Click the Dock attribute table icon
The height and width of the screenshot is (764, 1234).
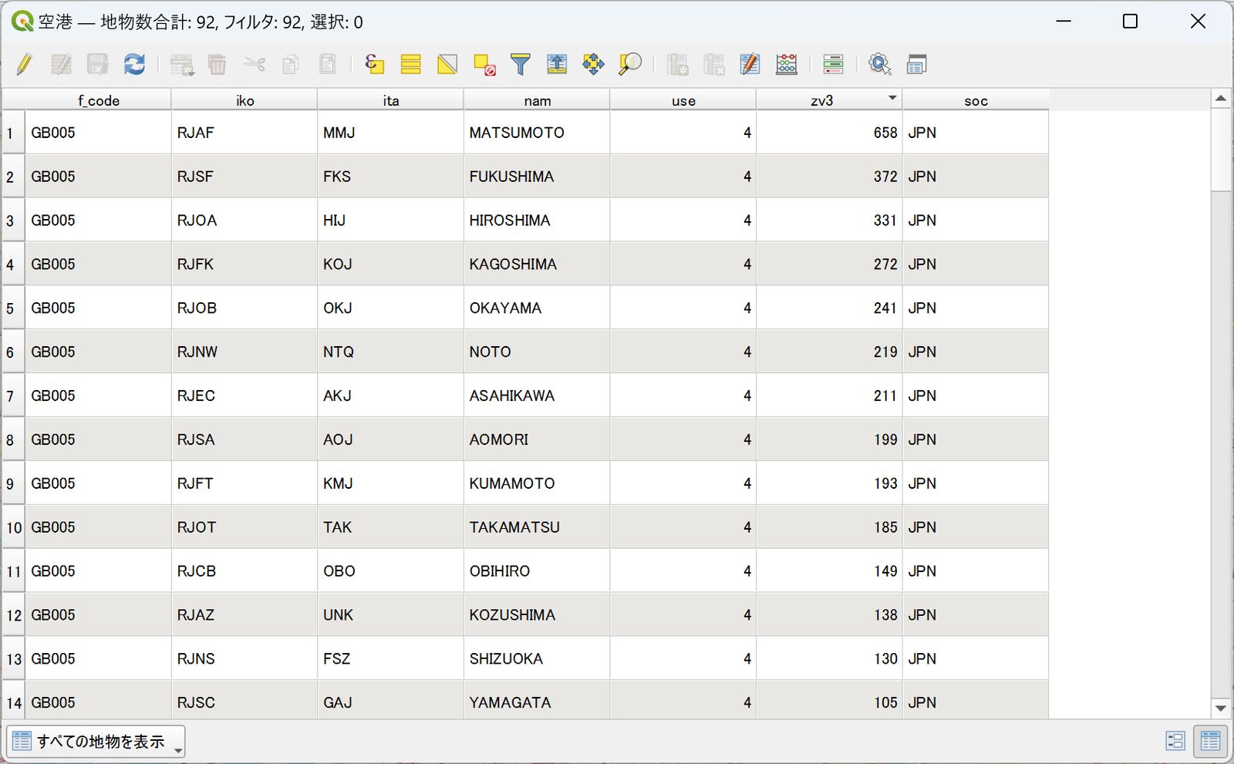(916, 64)
